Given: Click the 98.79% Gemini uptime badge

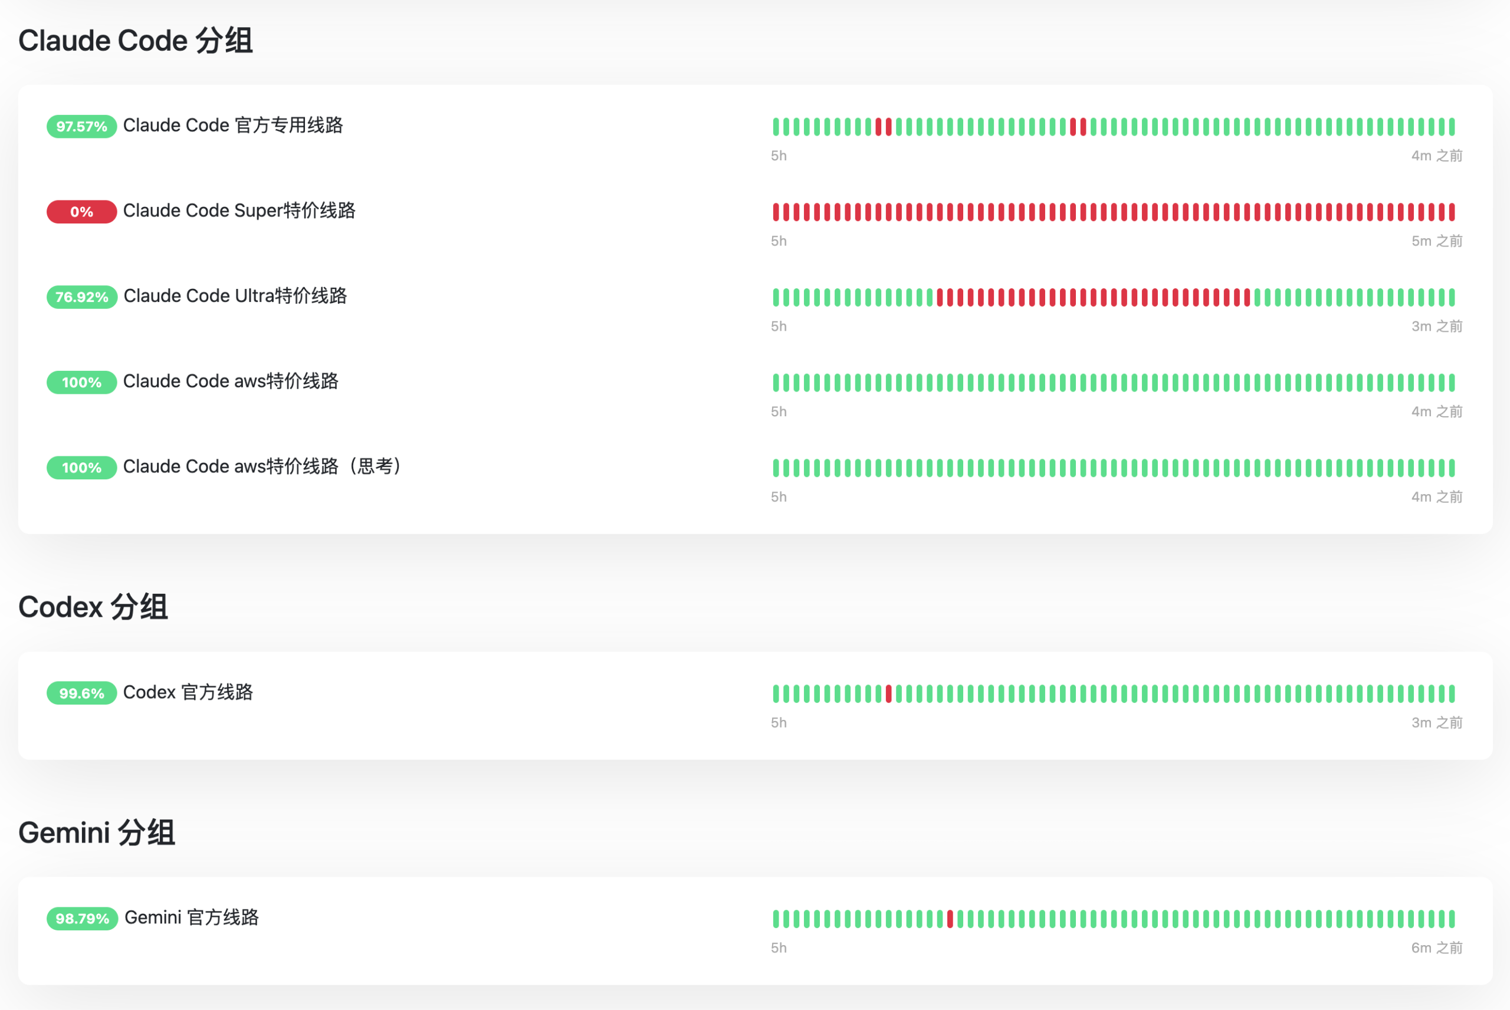Looking at the screenshot, I should pyautogui.click(x=83, y=919).
